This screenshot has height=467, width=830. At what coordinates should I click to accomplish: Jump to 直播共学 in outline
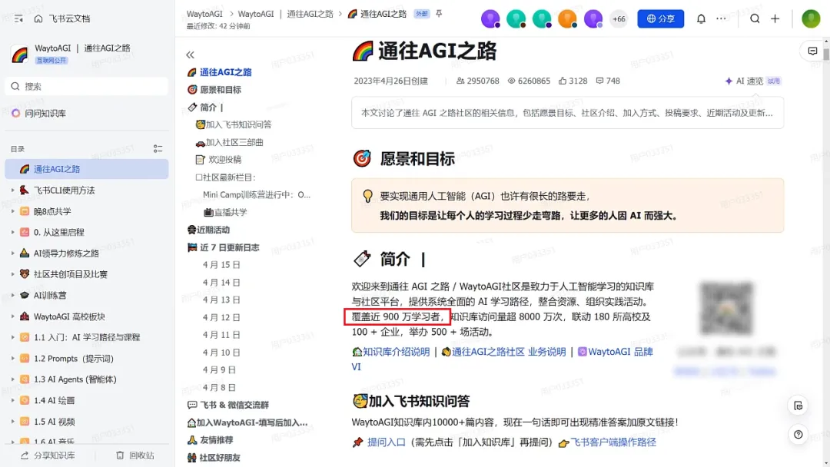tap(231, 212)
